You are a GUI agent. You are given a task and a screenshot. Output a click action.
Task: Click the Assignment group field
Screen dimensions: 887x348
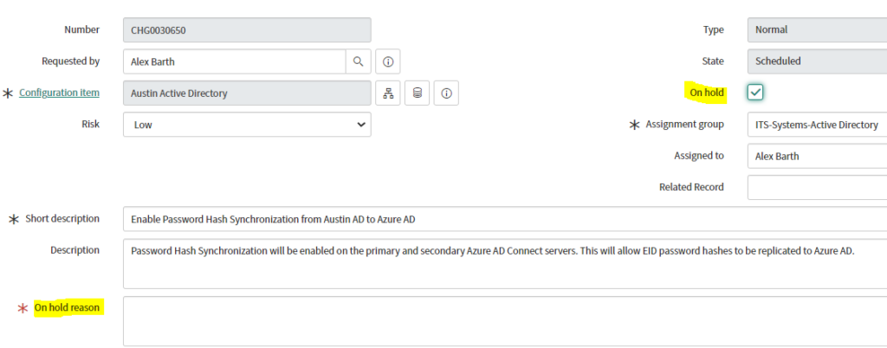pos(816,125)
